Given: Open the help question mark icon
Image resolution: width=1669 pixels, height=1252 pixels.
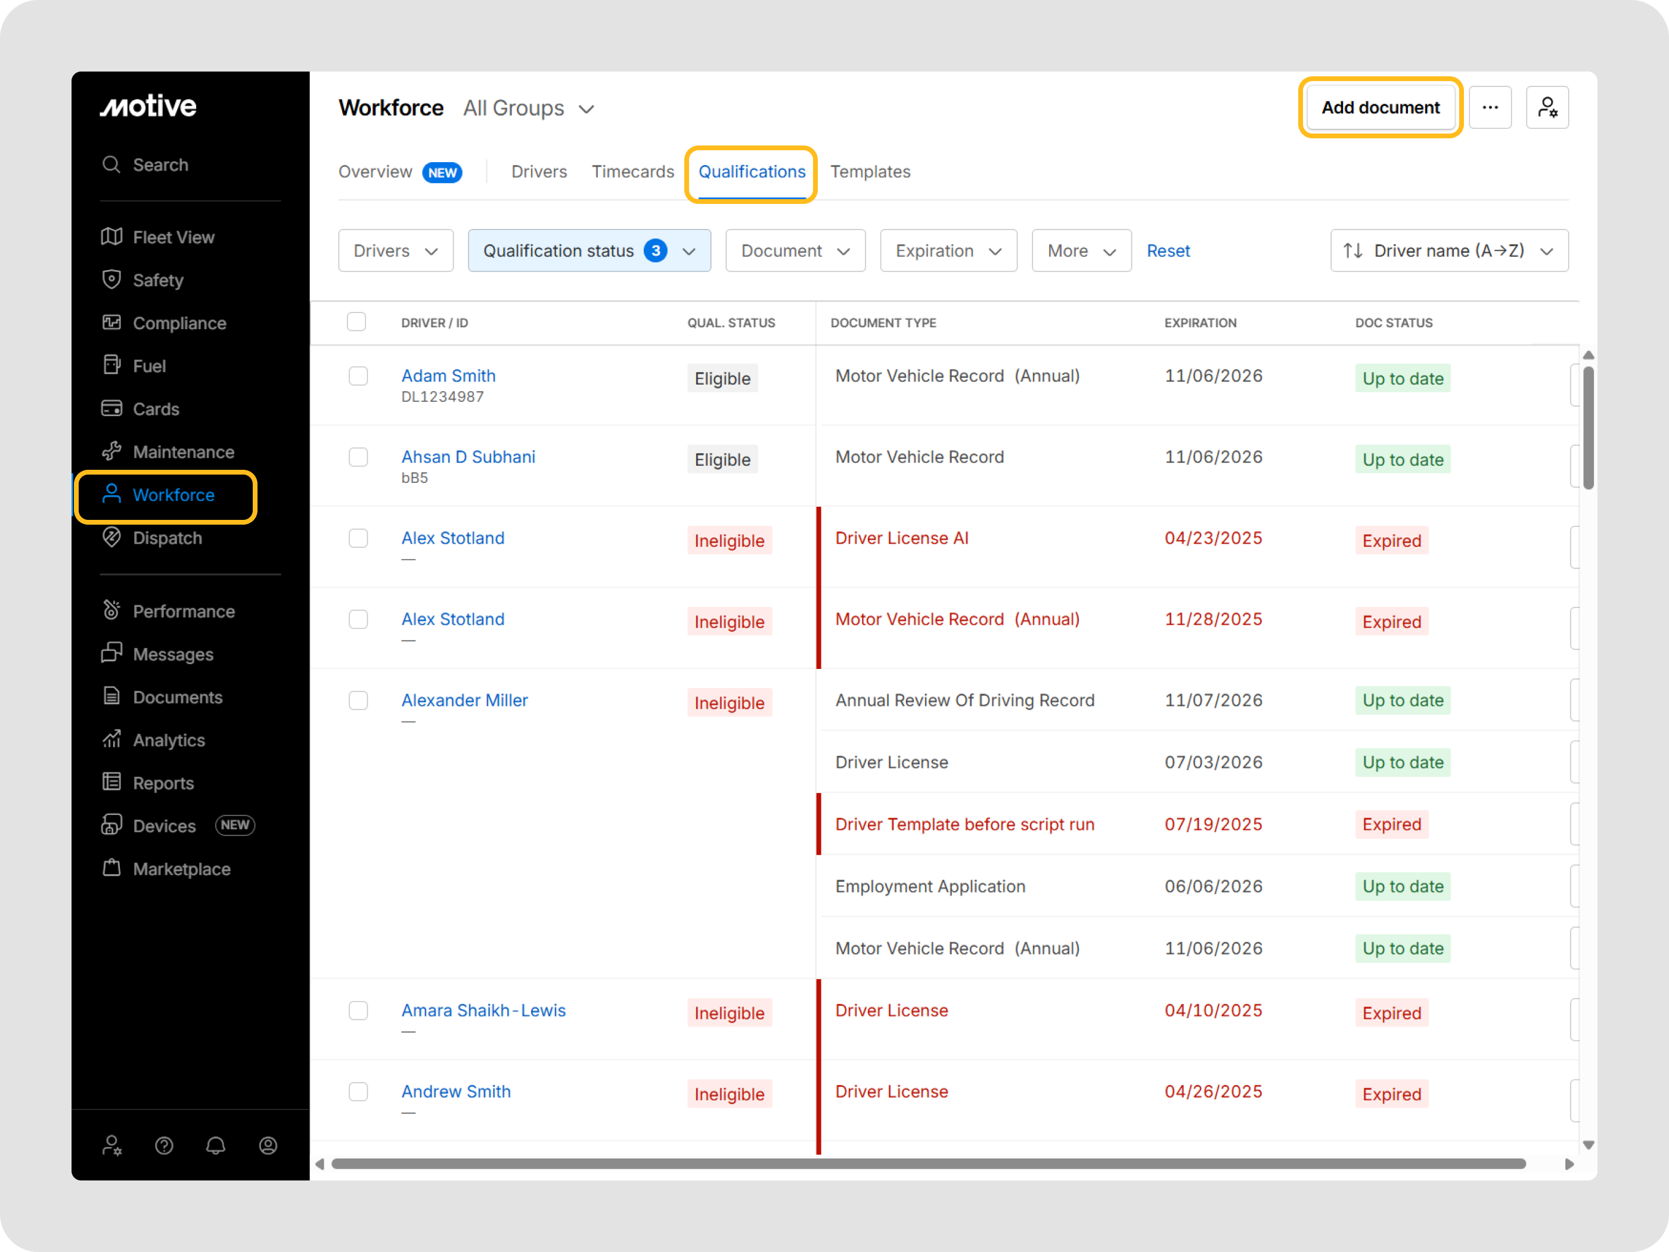Looking at the screenshot, I should (164, 1146).
